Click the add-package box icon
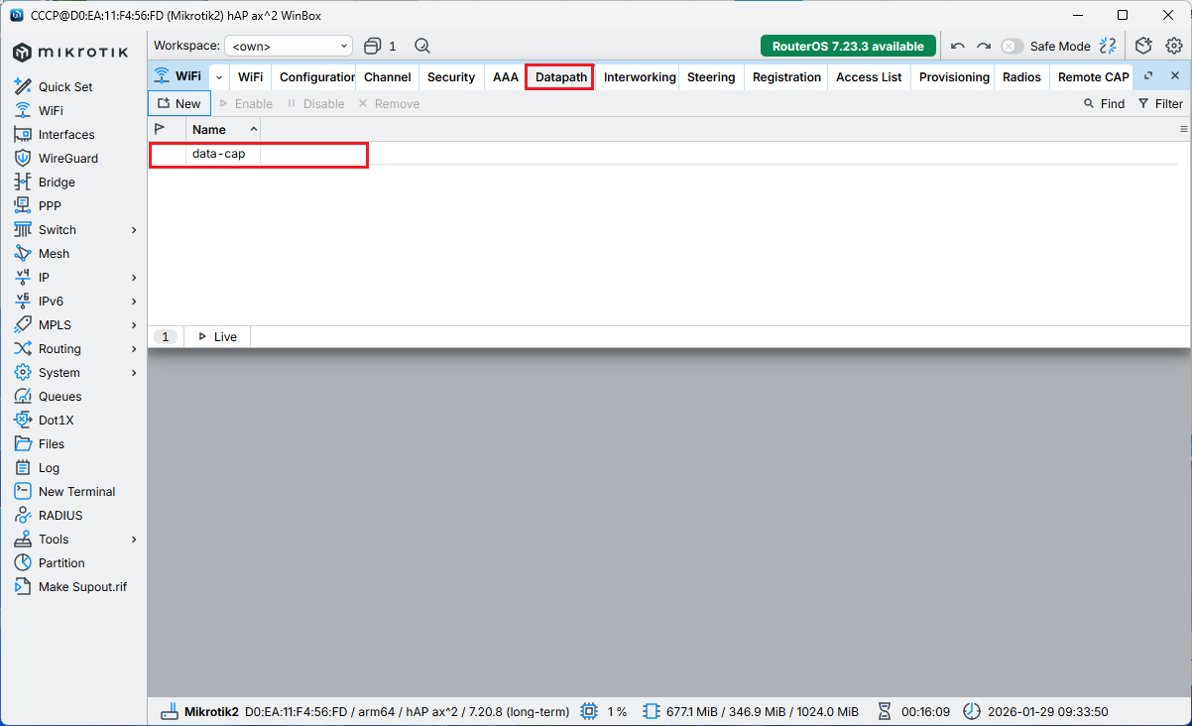The image size is (1192, 726). tap(1143, 46)
